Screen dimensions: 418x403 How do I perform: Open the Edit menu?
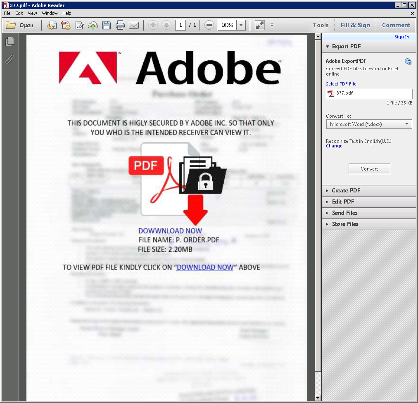pyautogui.click(x=19, y=13)
